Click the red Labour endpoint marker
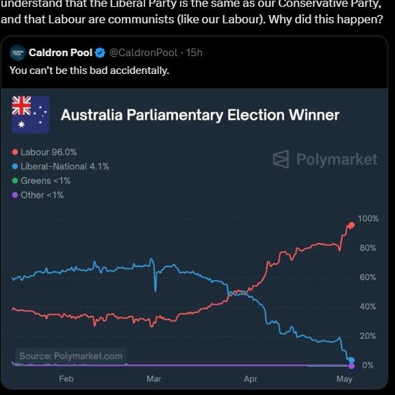 click(x=351, y=225)
